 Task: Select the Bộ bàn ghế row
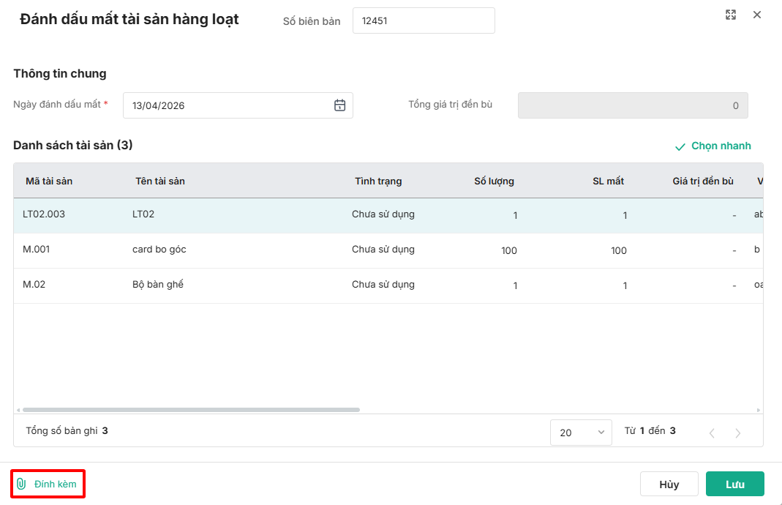[158, 285]
